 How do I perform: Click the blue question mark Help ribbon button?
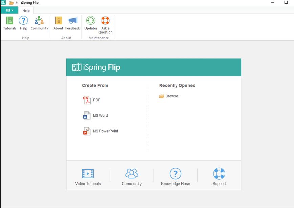(x=23, y=23)
